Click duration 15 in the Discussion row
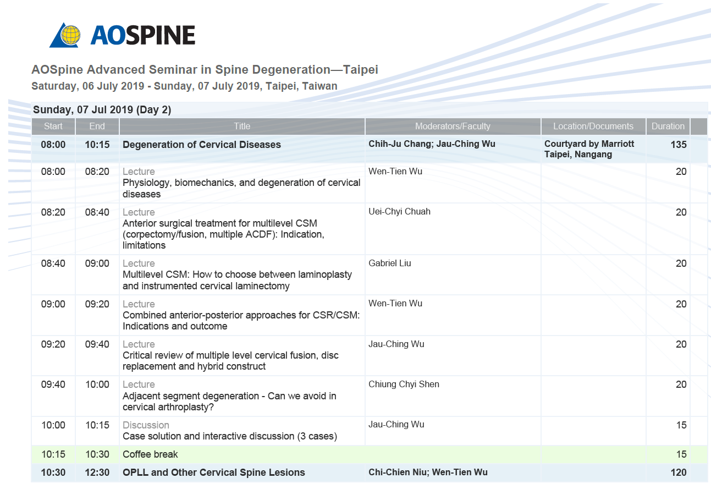 click(x=681, y=425)
